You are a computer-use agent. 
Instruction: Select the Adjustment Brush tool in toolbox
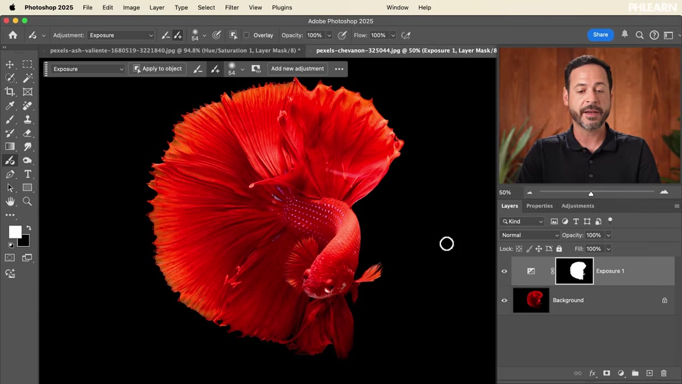point(10,160)
